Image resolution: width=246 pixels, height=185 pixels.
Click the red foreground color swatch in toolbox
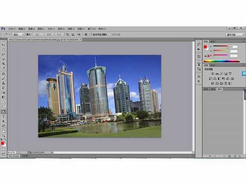click(3, 143)
